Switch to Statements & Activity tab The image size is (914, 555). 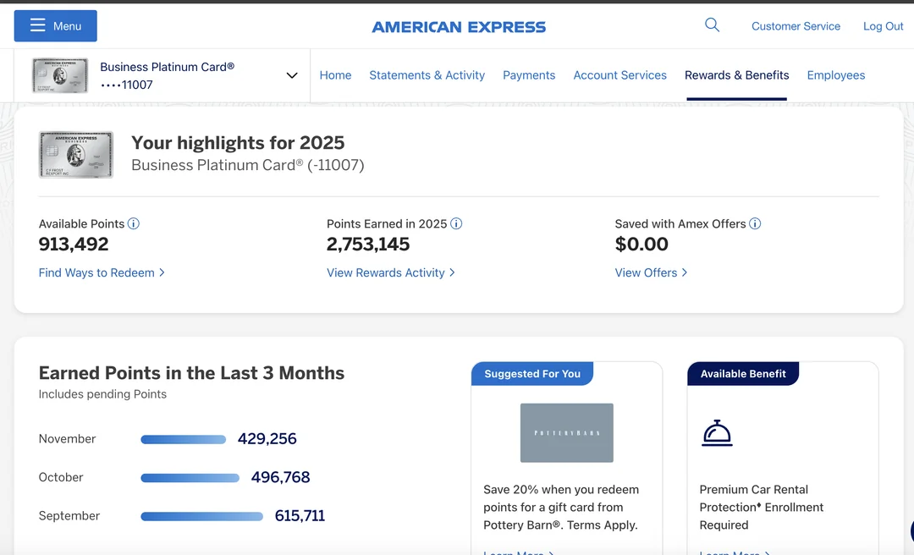[x=427, y=75]
